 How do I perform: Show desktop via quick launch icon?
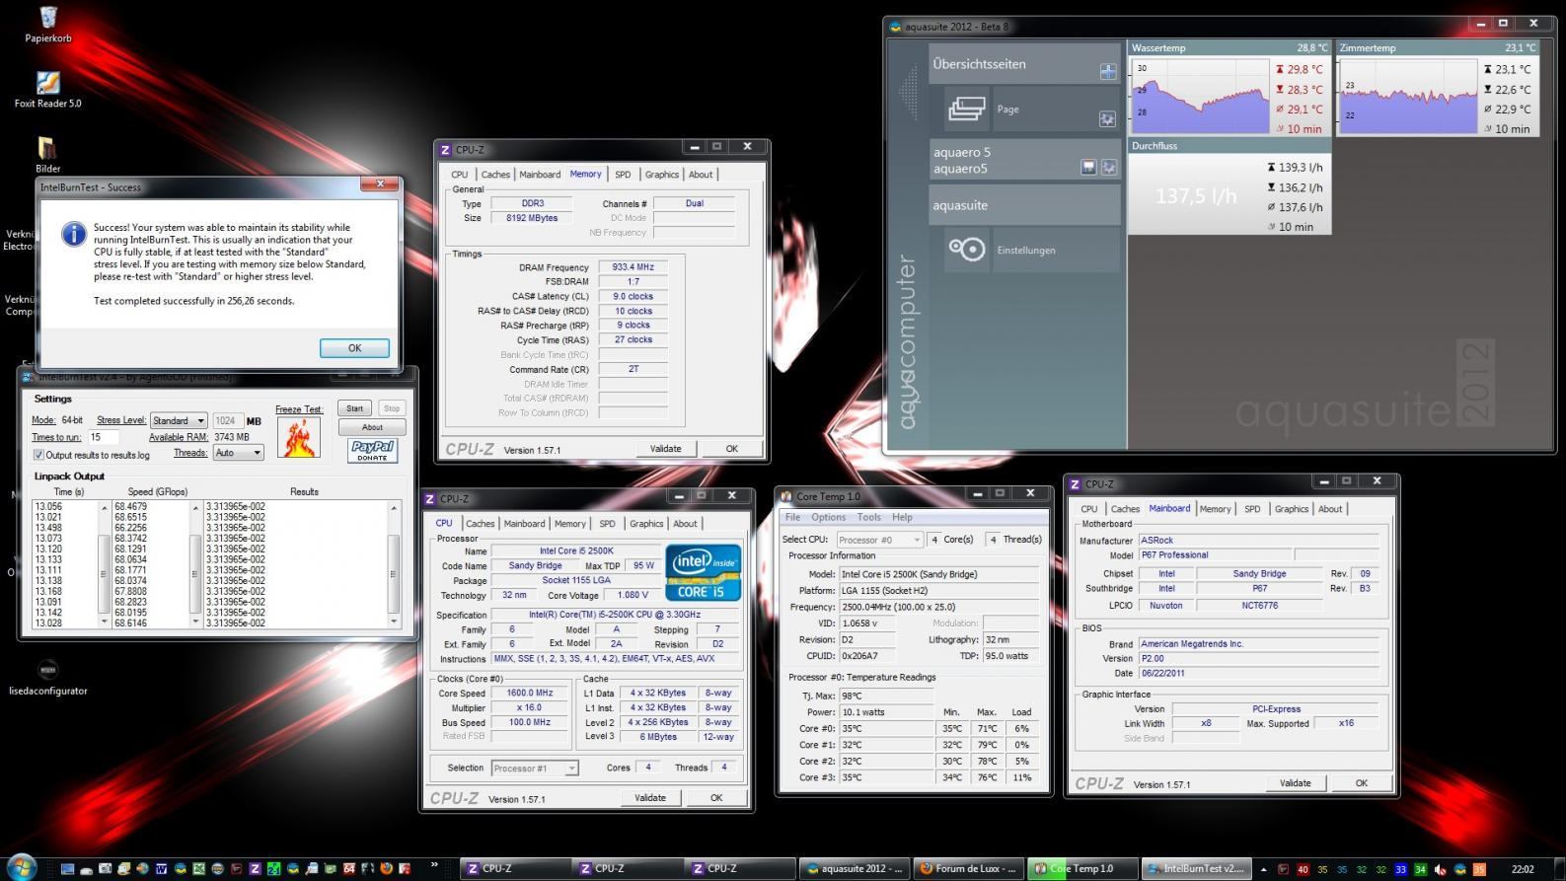[x=67, y=869]
